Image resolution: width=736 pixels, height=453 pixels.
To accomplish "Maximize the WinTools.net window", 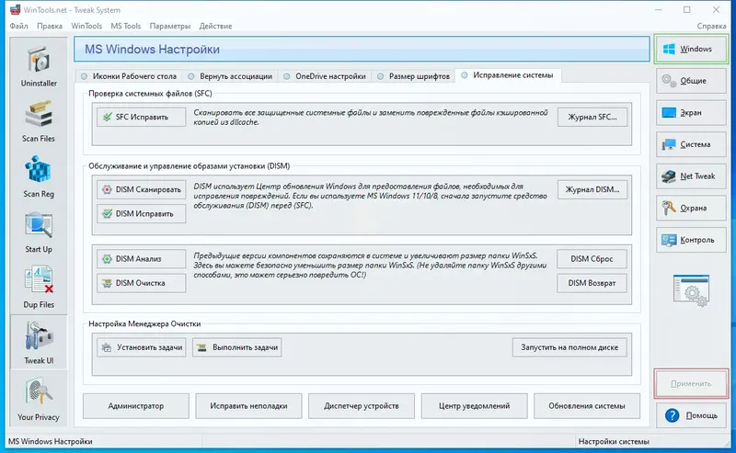I will pyautogui.click(x=686, y=10).
